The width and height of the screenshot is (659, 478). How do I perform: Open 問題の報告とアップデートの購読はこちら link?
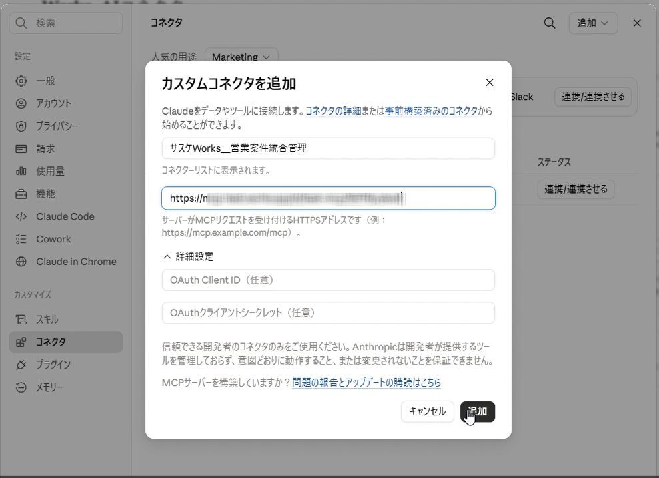point(366,382)
